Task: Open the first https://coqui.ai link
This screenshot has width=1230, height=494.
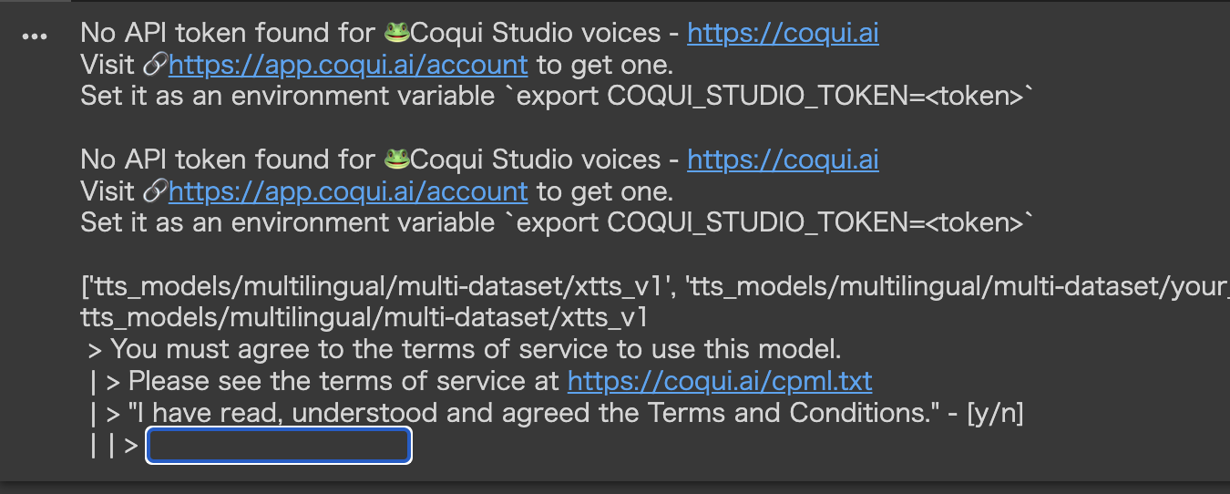Action: click(x=783, y=34)
